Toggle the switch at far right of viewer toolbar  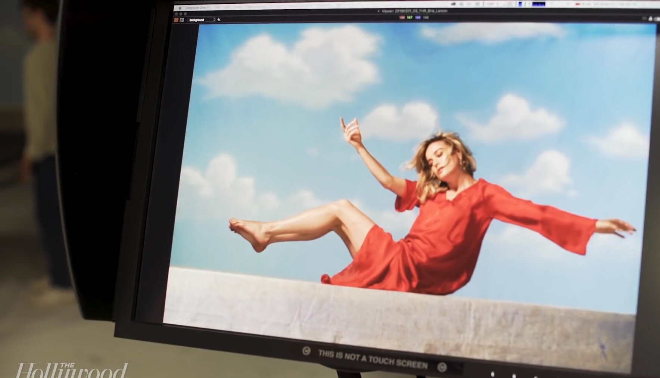(x=656, y=19)
